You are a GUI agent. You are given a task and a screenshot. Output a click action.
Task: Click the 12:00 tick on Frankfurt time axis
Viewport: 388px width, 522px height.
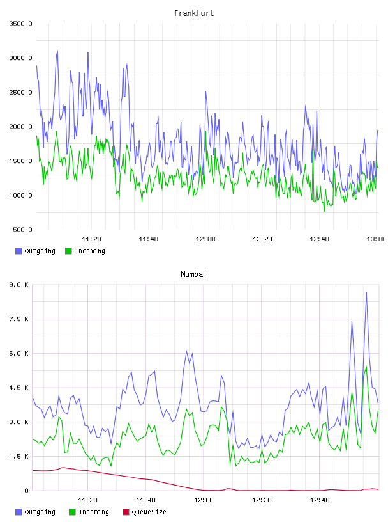[x=205, y=239]
